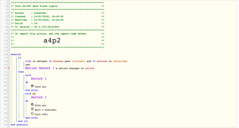Click the Build number '18'
Image resolution: width=239 pixels, height=128 pixels.
(36, 24)
